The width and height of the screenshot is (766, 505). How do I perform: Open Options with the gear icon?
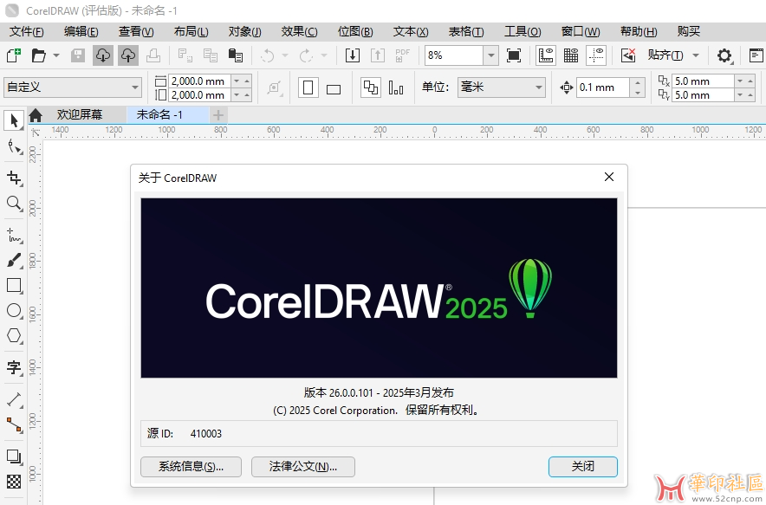[x=724, y=55]
